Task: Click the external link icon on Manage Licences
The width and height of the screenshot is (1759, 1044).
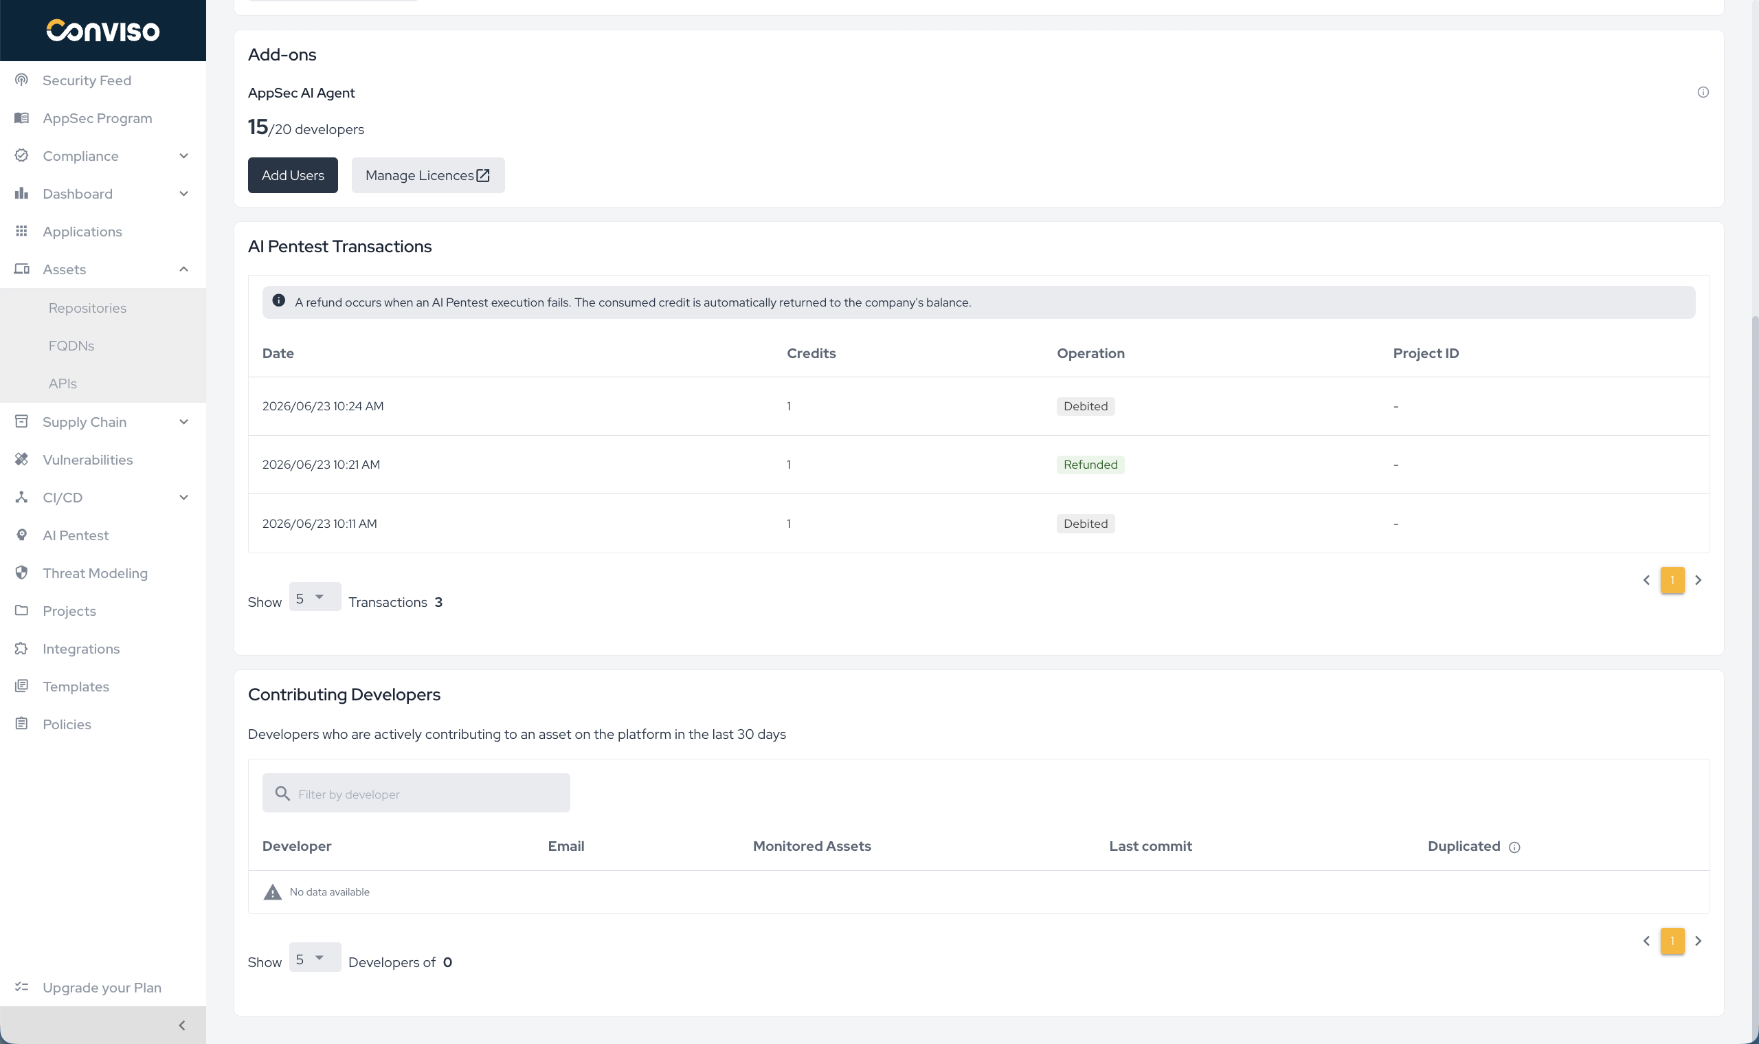Action: 483,175
